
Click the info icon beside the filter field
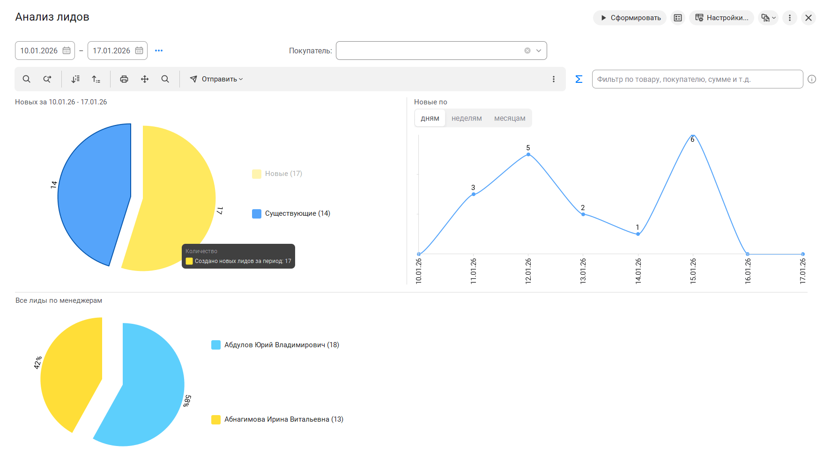click(812, 79)
